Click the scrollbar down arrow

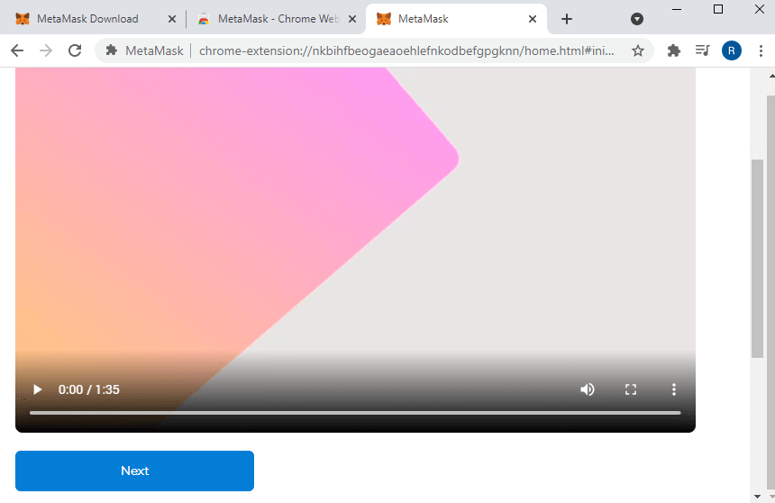pyautogui.click(x=757, y=496)
